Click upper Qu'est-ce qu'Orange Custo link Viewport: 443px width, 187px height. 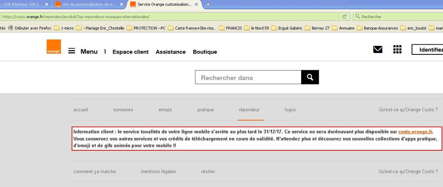[x=408, y=110]
